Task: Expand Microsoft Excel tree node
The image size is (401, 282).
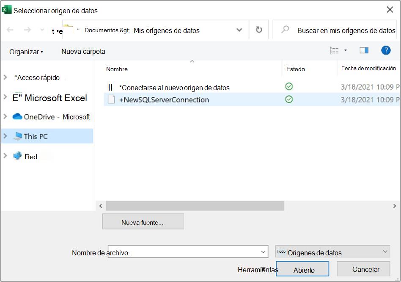Action: tap(5, 97)
